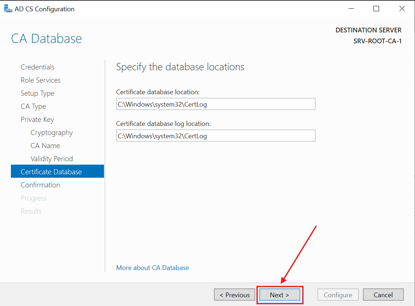The width and height of the screenshot is (415, 306).
Task: Cancel the AD CS configuration wizard
Action: coord(383,294)
